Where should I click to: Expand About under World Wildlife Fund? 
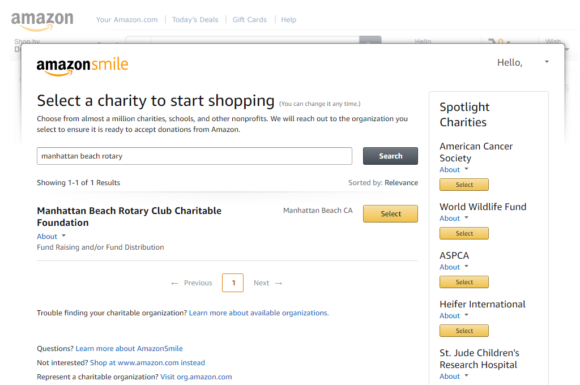(454, 219)
